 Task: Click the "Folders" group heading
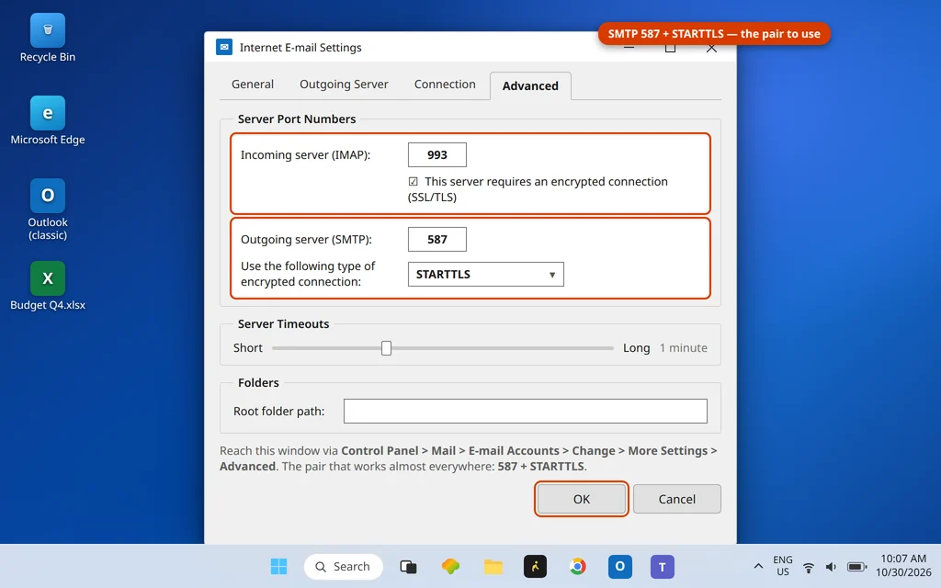pyautogui.click(x=258, y=383)
